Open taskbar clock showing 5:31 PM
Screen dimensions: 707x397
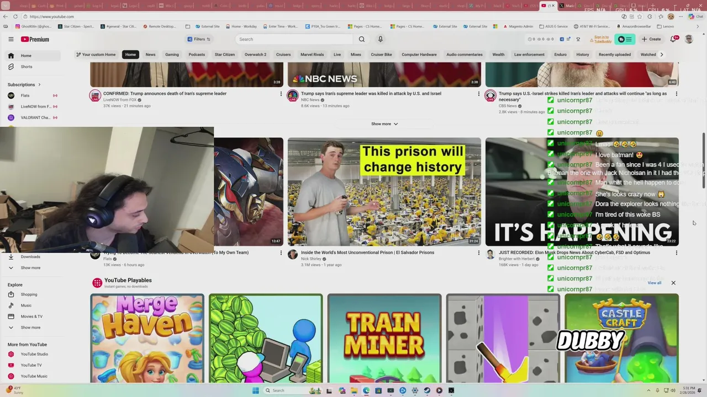click(688, 390)
